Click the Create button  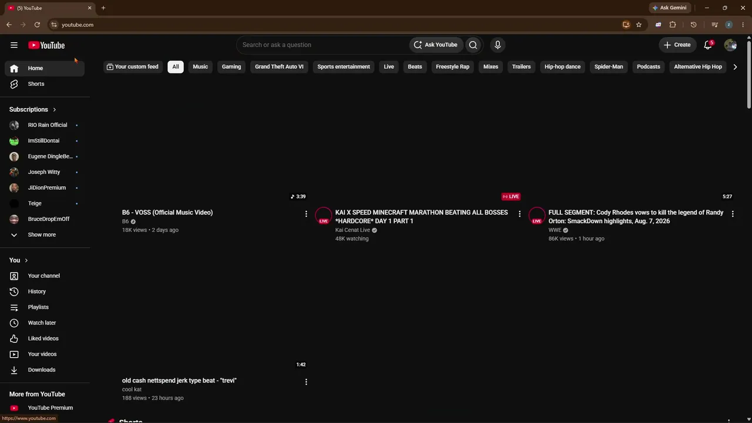(x=677, y=45)
